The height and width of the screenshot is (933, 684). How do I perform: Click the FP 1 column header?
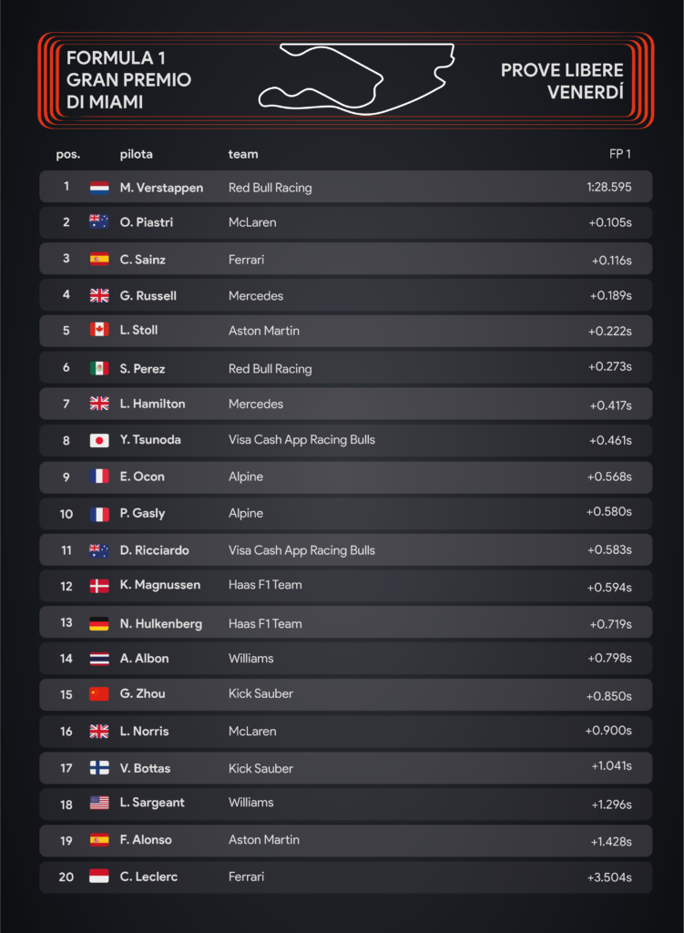(x=619, y=154)
